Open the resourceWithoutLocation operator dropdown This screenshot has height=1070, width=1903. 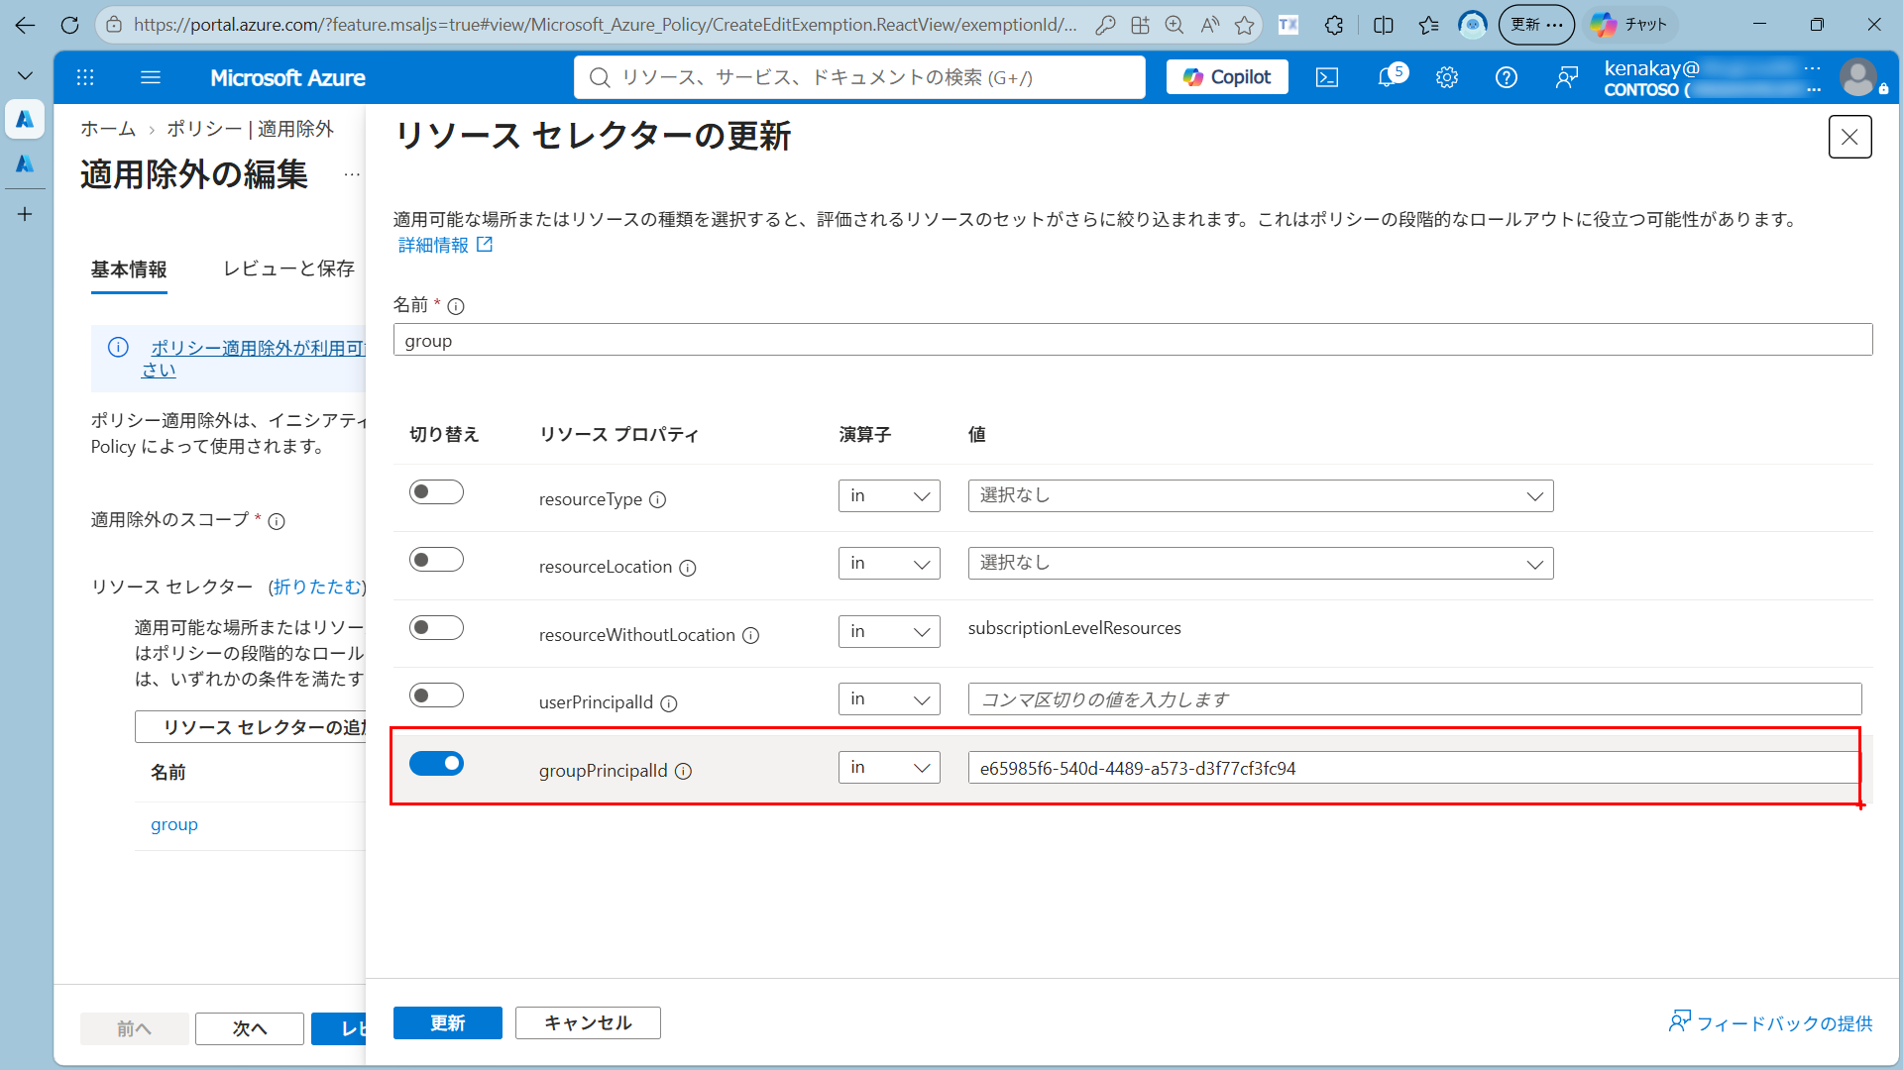(x=889, y=631)
